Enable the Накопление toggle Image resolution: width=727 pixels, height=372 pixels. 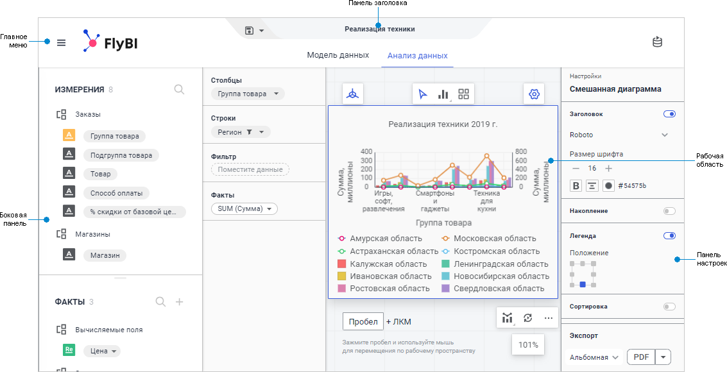(669, 211)
